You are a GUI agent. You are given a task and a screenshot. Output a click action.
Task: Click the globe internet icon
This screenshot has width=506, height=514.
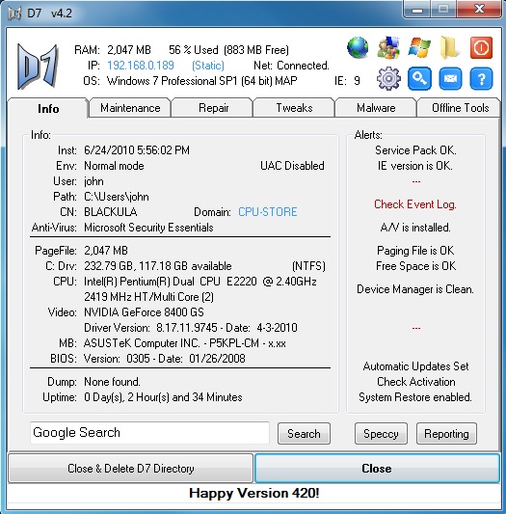(358, 48)
